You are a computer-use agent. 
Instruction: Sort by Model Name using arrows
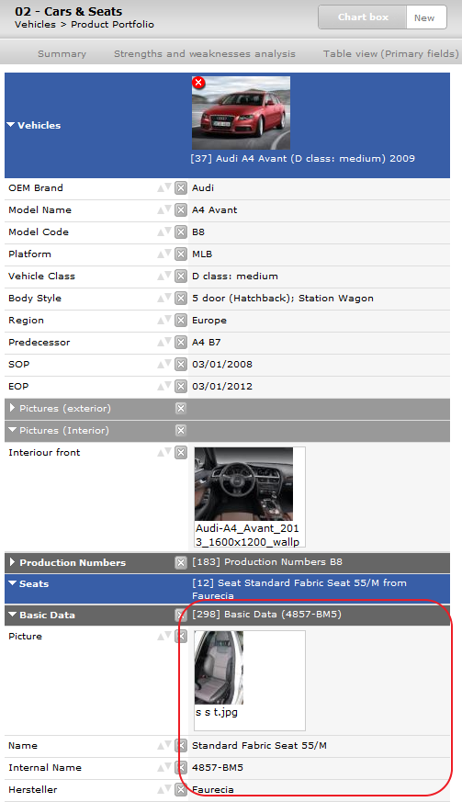(164, 209)
